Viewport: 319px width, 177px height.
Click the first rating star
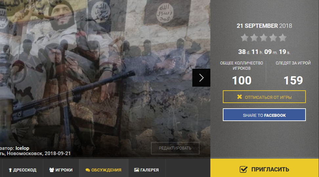245,38
